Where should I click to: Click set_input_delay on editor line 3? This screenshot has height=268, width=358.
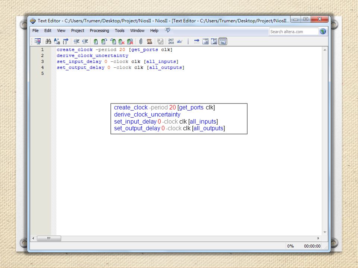coord(79,61)
